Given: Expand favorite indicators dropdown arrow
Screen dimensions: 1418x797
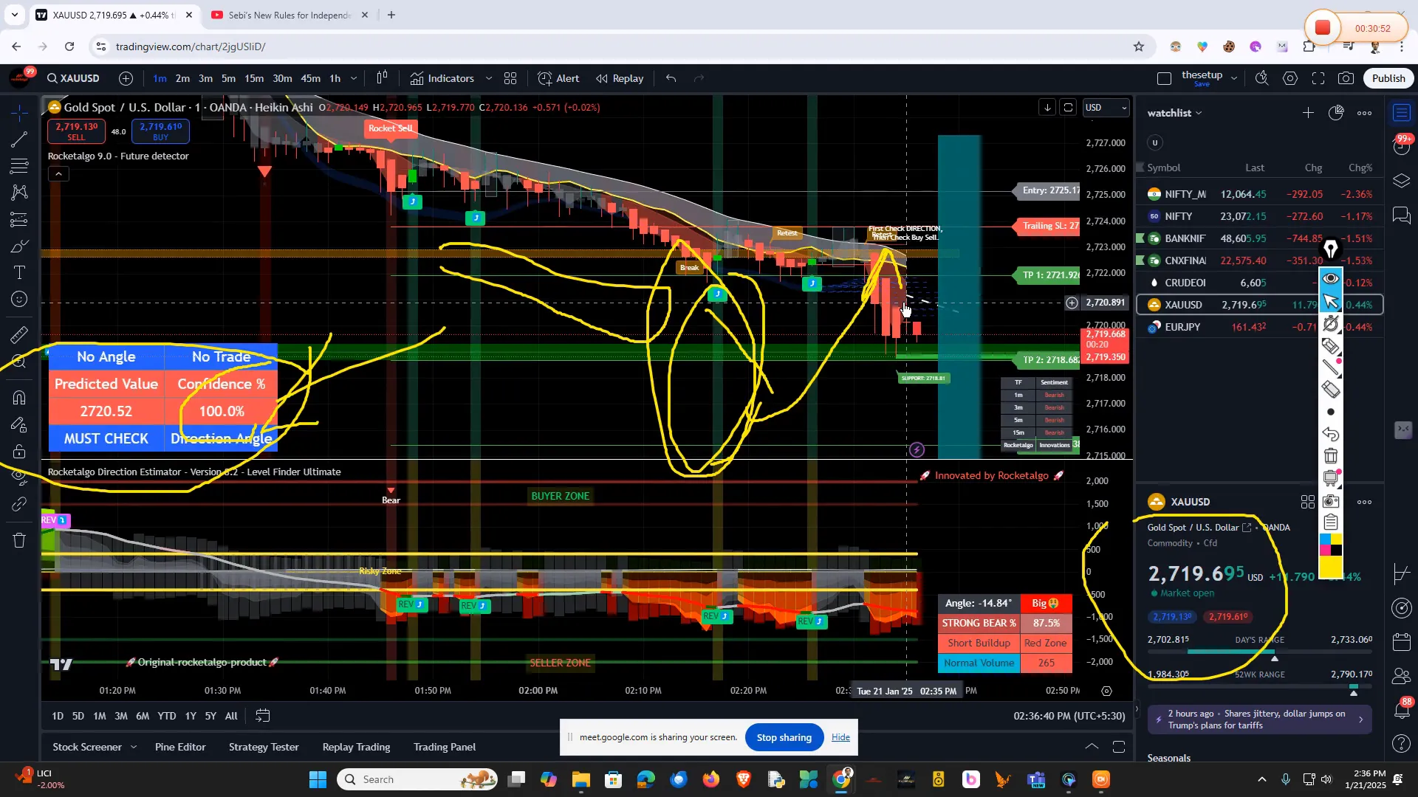Looking at the screenshot, I should pos(488,78).
